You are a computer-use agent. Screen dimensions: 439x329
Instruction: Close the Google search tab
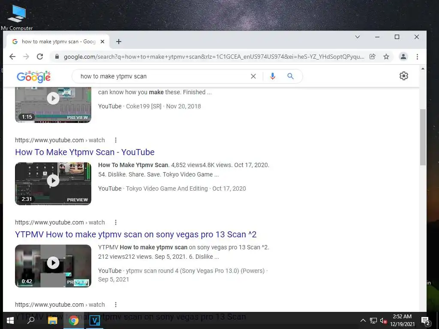click(102, 42)
